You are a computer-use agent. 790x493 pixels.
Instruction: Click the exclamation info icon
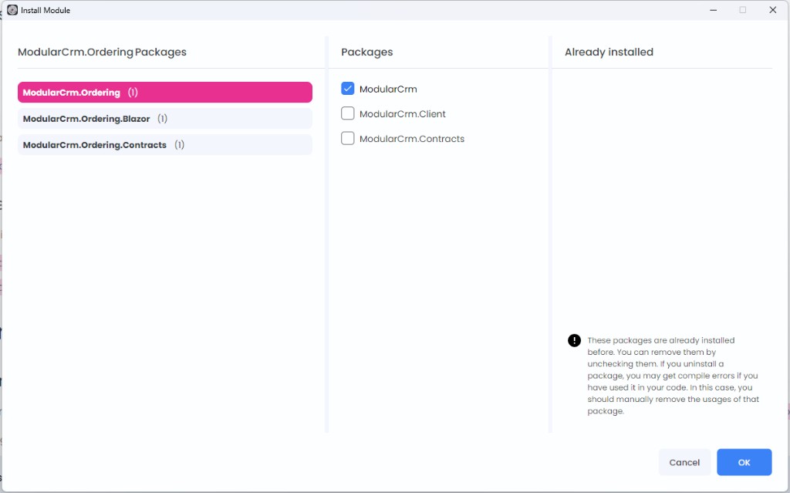(x=574, y=340)
